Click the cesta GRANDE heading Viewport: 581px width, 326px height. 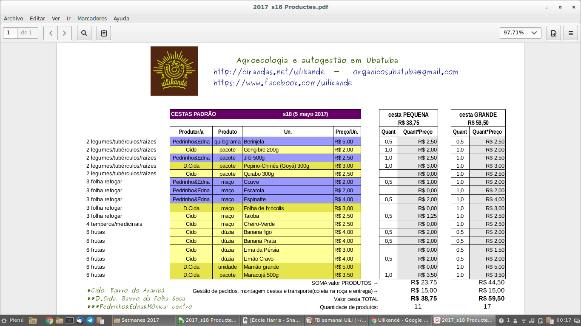478,115
